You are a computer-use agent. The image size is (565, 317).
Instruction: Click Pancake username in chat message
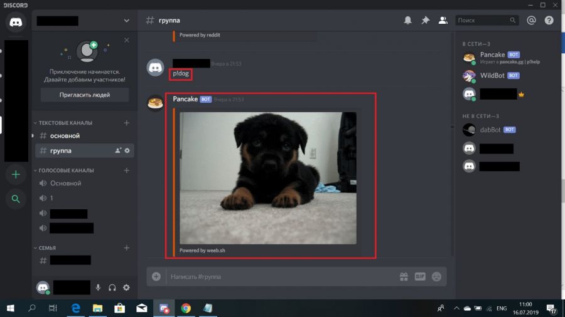185,99
